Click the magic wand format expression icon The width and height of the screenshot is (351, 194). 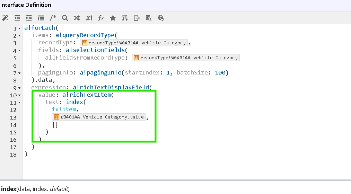5,18
